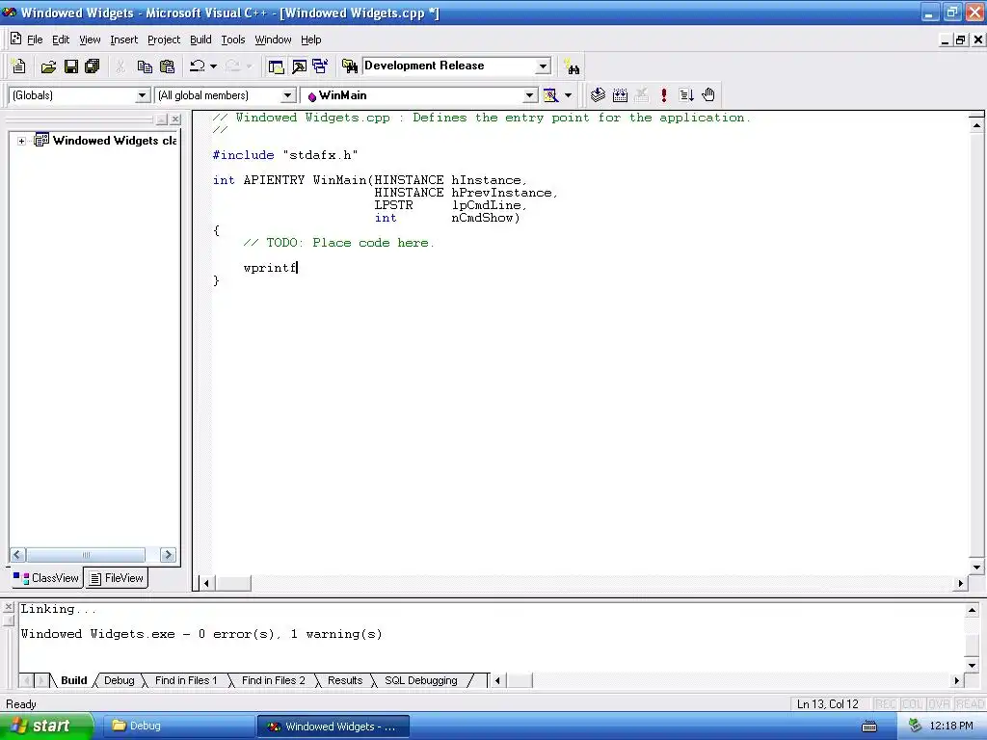Click the output pane scroll up arrow
987x740 pixels.
(972, 610)
